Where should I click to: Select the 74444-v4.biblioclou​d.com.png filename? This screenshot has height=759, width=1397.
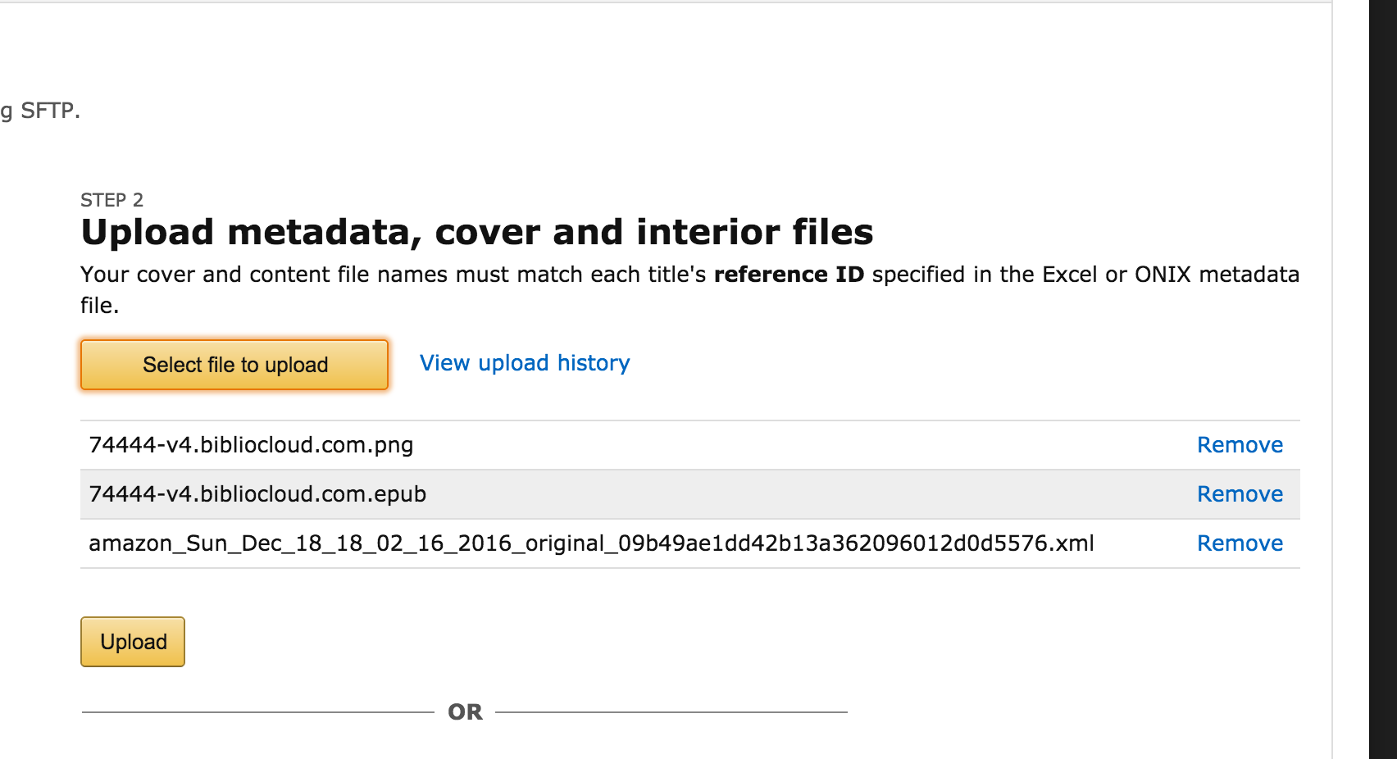(251, 445)
